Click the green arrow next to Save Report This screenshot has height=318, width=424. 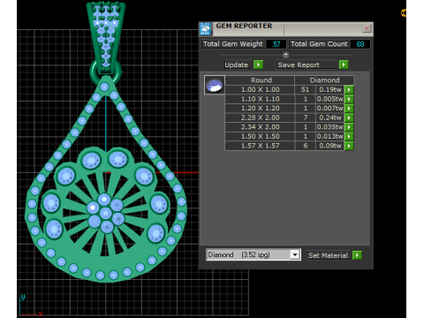pyautogui.click(x=344, y=64)
